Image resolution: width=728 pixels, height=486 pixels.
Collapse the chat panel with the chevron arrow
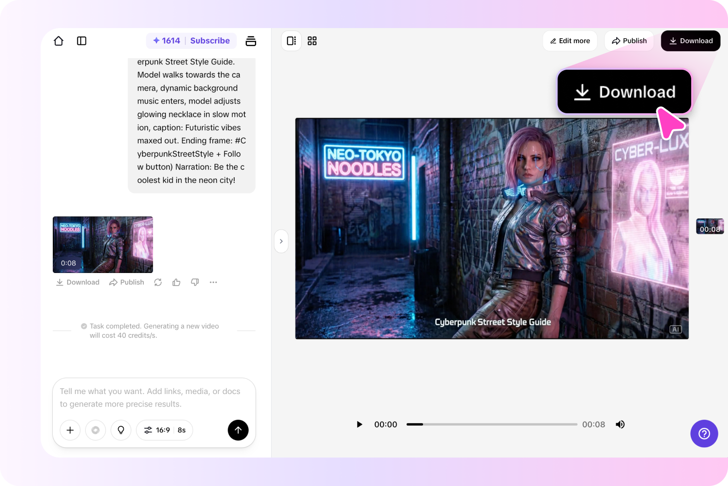point(281,241)
